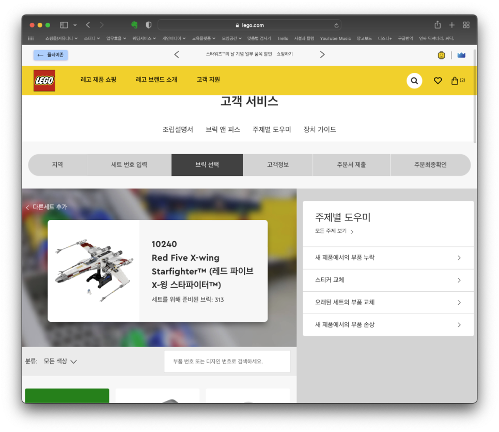Click the yellow minifigure head account icon
The width and height of the screenshot is (499, 432).
(441, 55)
